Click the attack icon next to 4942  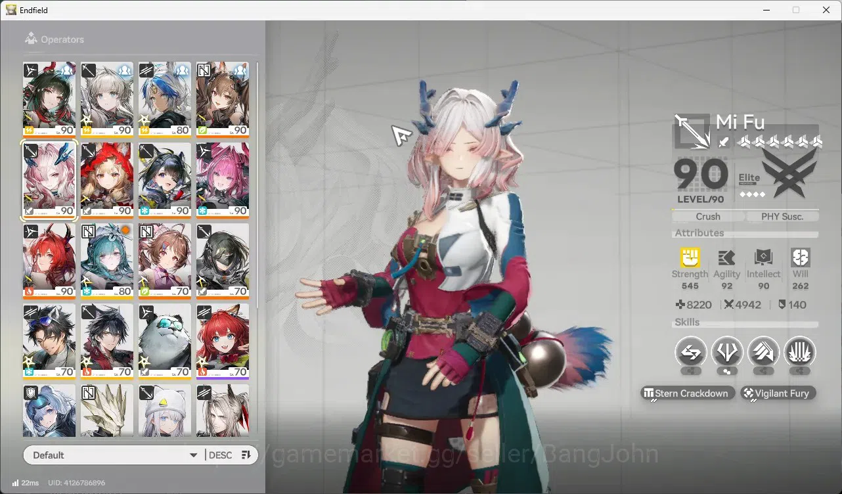[x=728, y=305]
